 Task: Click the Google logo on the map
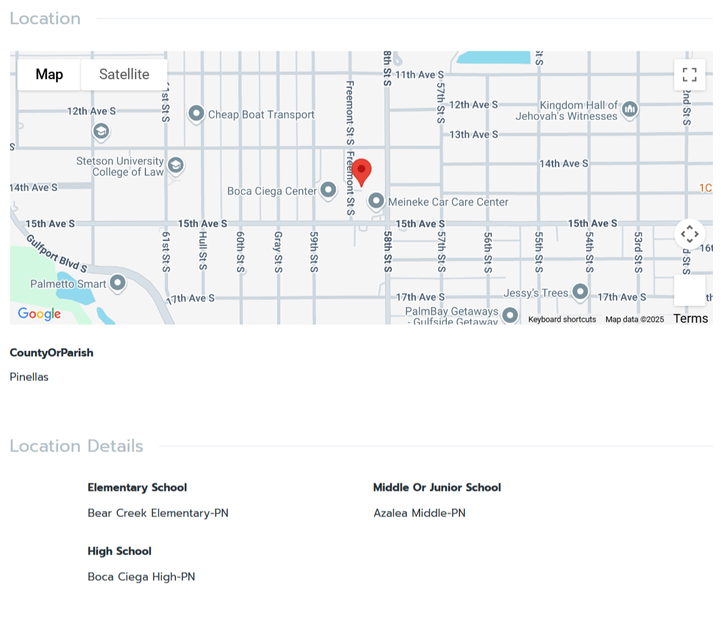click(39, 314)
